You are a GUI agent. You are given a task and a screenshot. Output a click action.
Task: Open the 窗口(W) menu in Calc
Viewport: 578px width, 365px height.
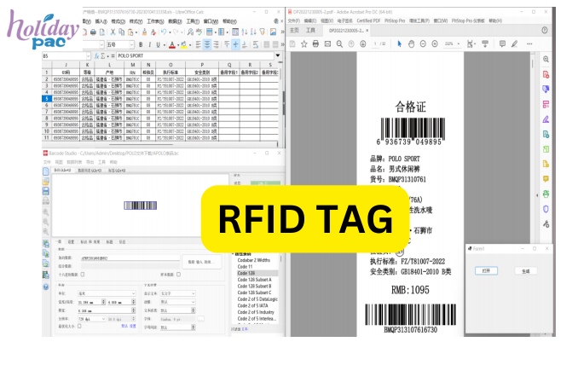(x=211, y=21)
